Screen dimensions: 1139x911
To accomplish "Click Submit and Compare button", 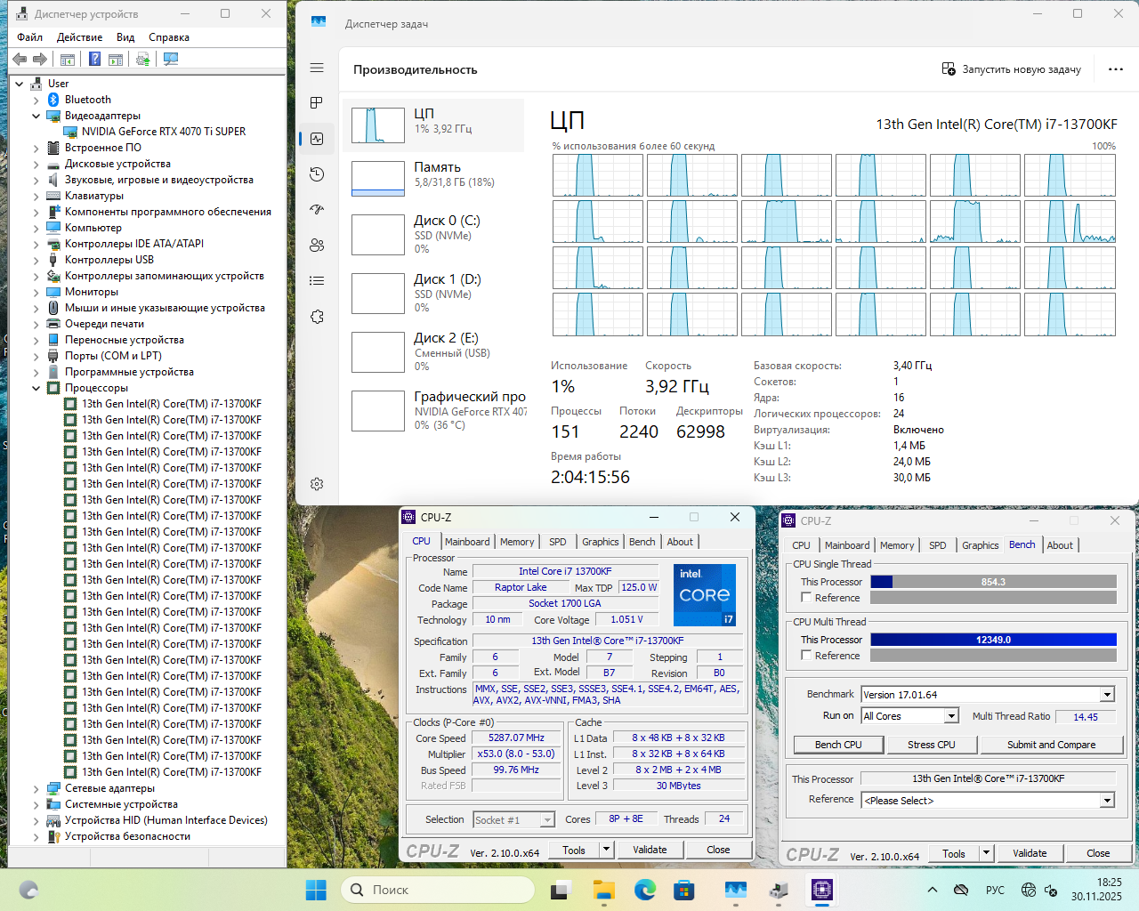I will tap(1051, 745).
